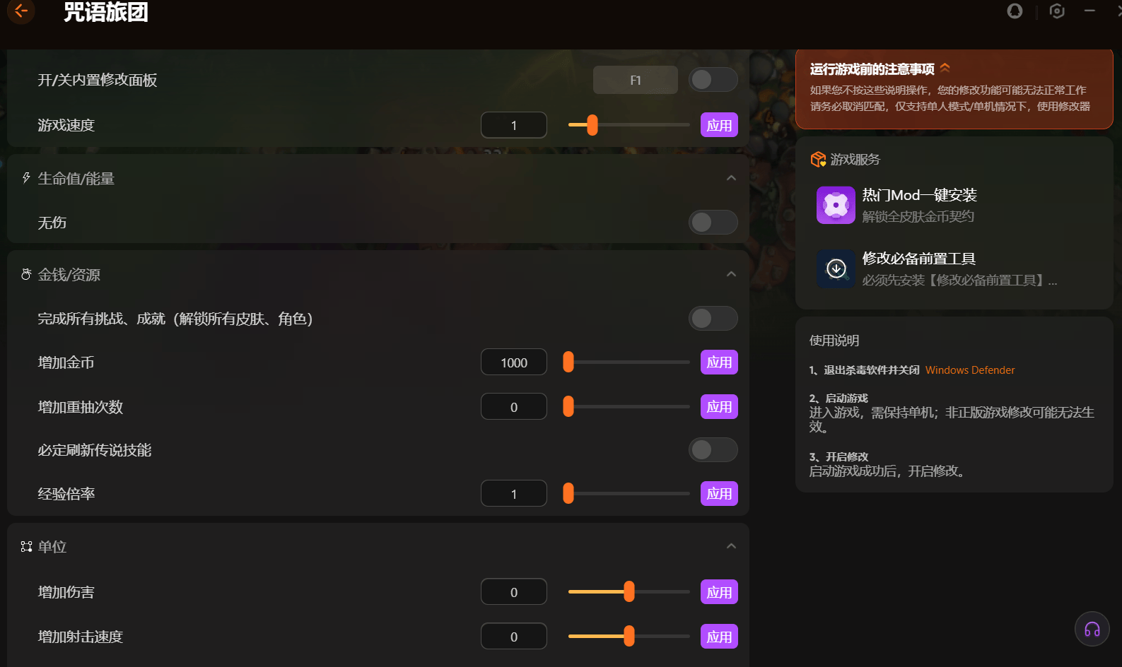Apply the 增加伤害 value
The image size is (1122, 667).
click(719, 592)
